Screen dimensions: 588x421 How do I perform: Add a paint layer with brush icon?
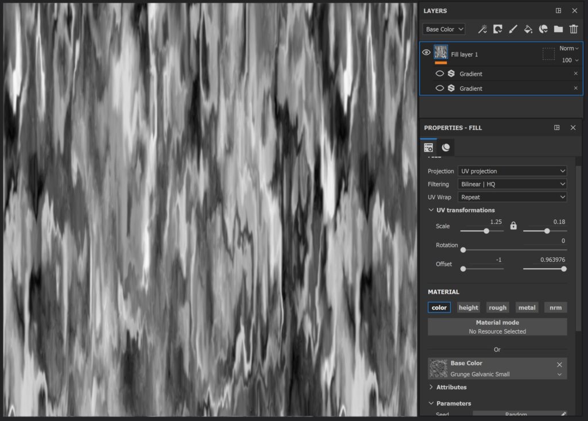[513, 29]
